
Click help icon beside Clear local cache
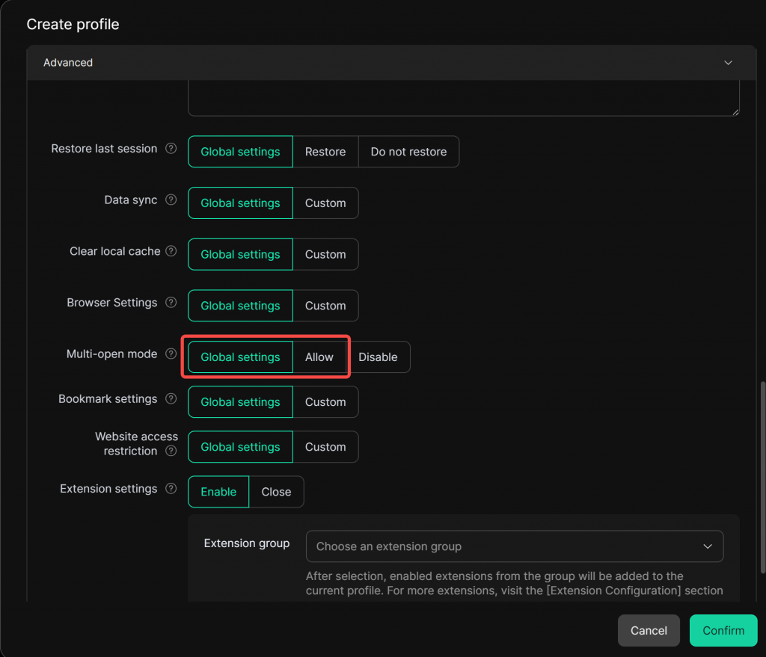171,252
